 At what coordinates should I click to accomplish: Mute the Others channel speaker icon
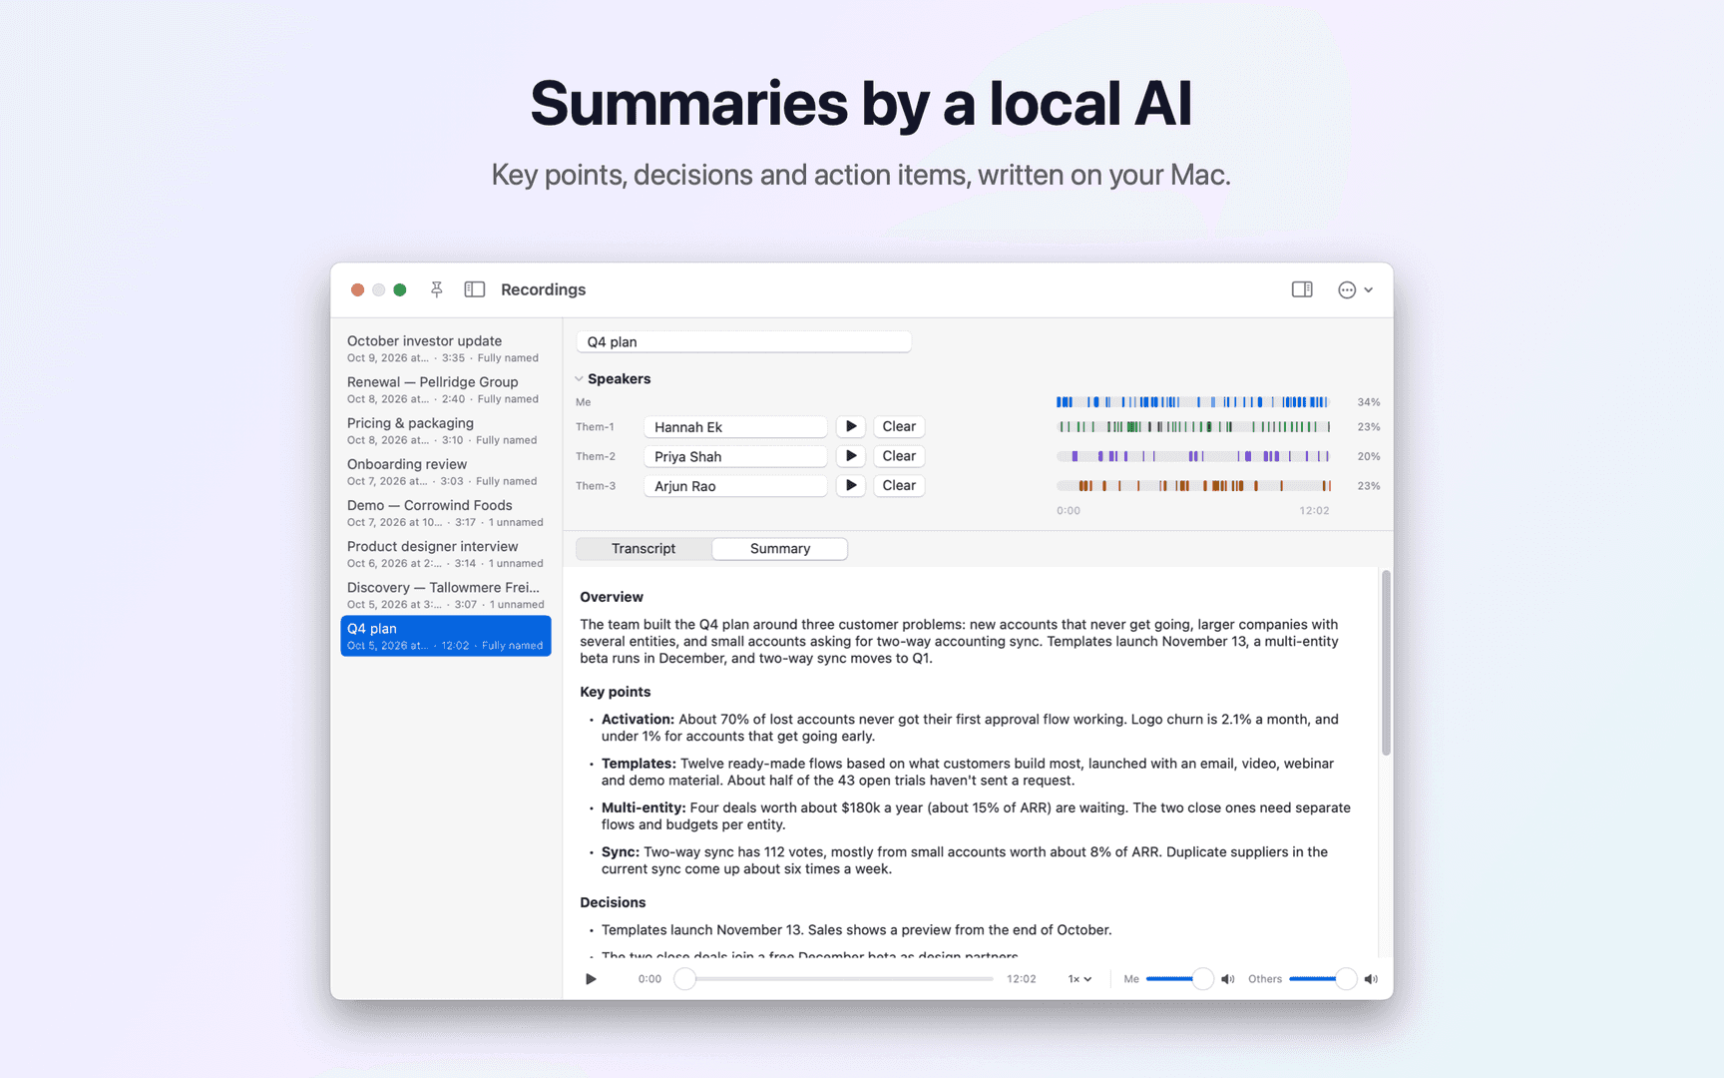click(1372, 979)
